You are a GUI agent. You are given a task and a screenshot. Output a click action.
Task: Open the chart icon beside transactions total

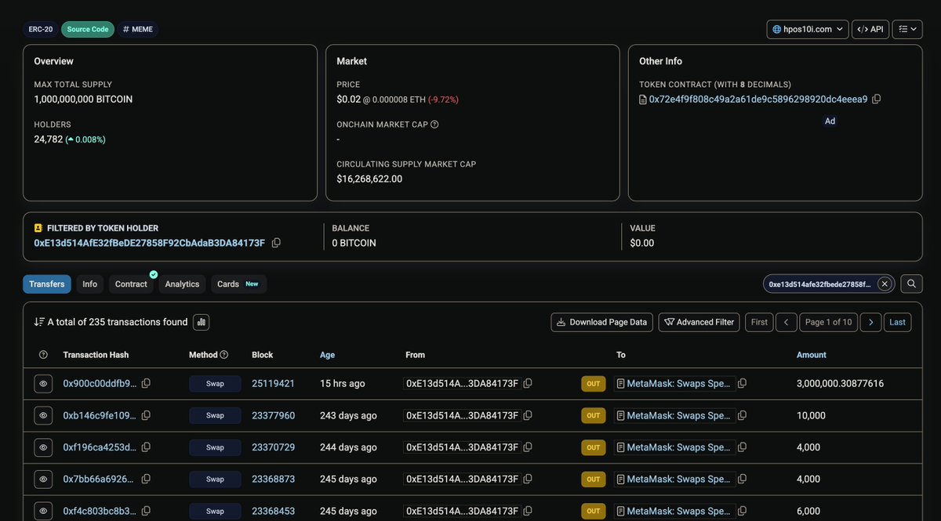click(x=201, y=322)
